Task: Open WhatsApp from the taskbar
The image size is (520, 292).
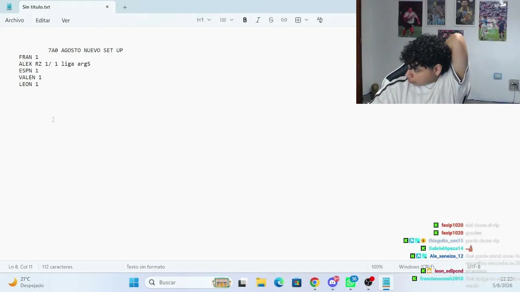Action: pyautogui.click(x=351, y=282)
